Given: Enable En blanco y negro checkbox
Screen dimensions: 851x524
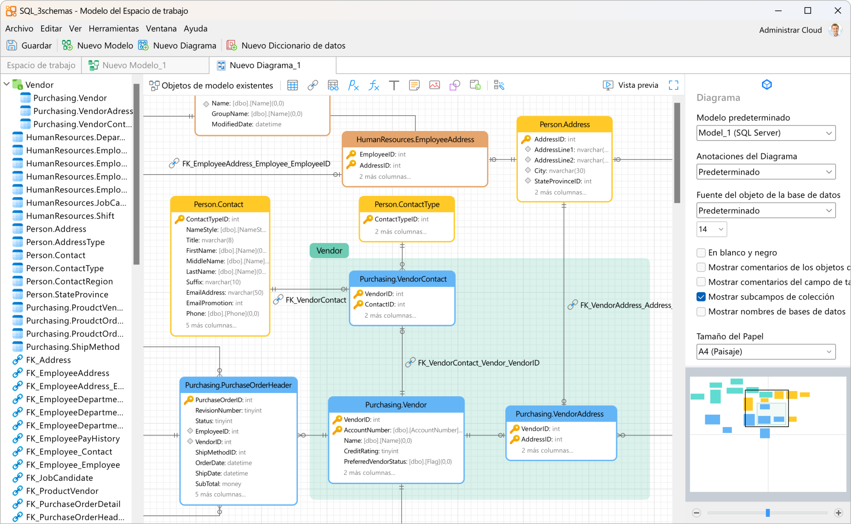Looking at the screenshot, I should pyautogui.click(x=701, y=253).
